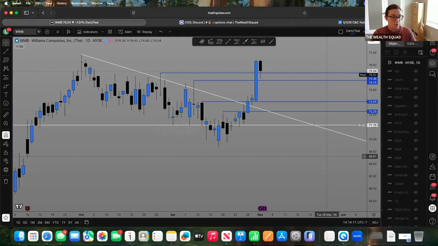
Task: Click the compare or add symbol plus
Action: (x=47, y=32)
